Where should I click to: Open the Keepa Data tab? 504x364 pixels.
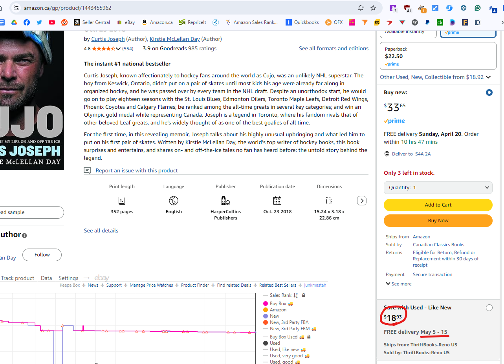coord(46,278)
